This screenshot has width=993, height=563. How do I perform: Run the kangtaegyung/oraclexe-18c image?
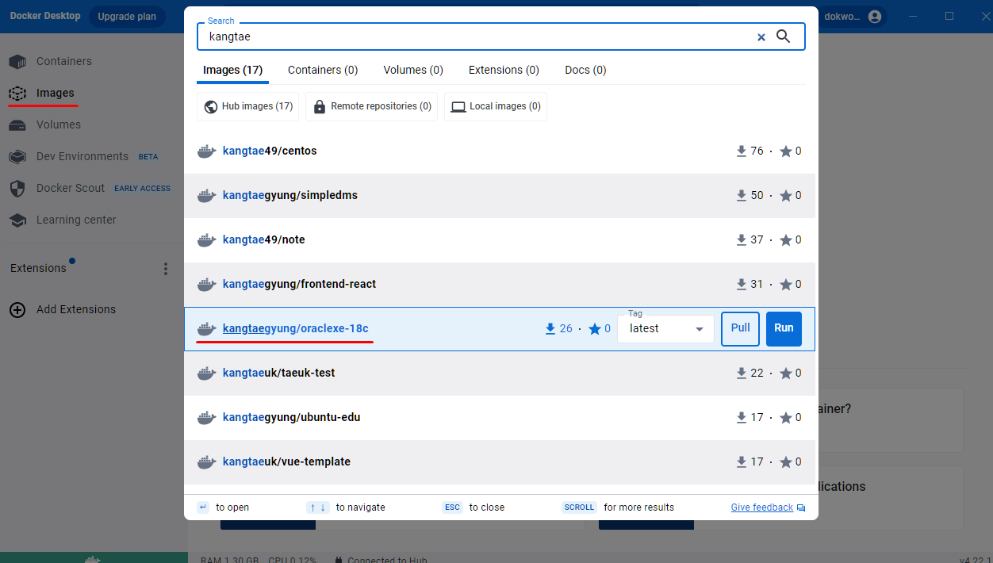pos(784,328)
